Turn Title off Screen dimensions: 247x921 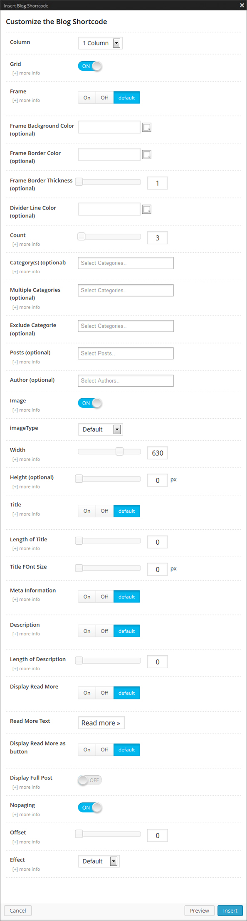coord(104,511)
